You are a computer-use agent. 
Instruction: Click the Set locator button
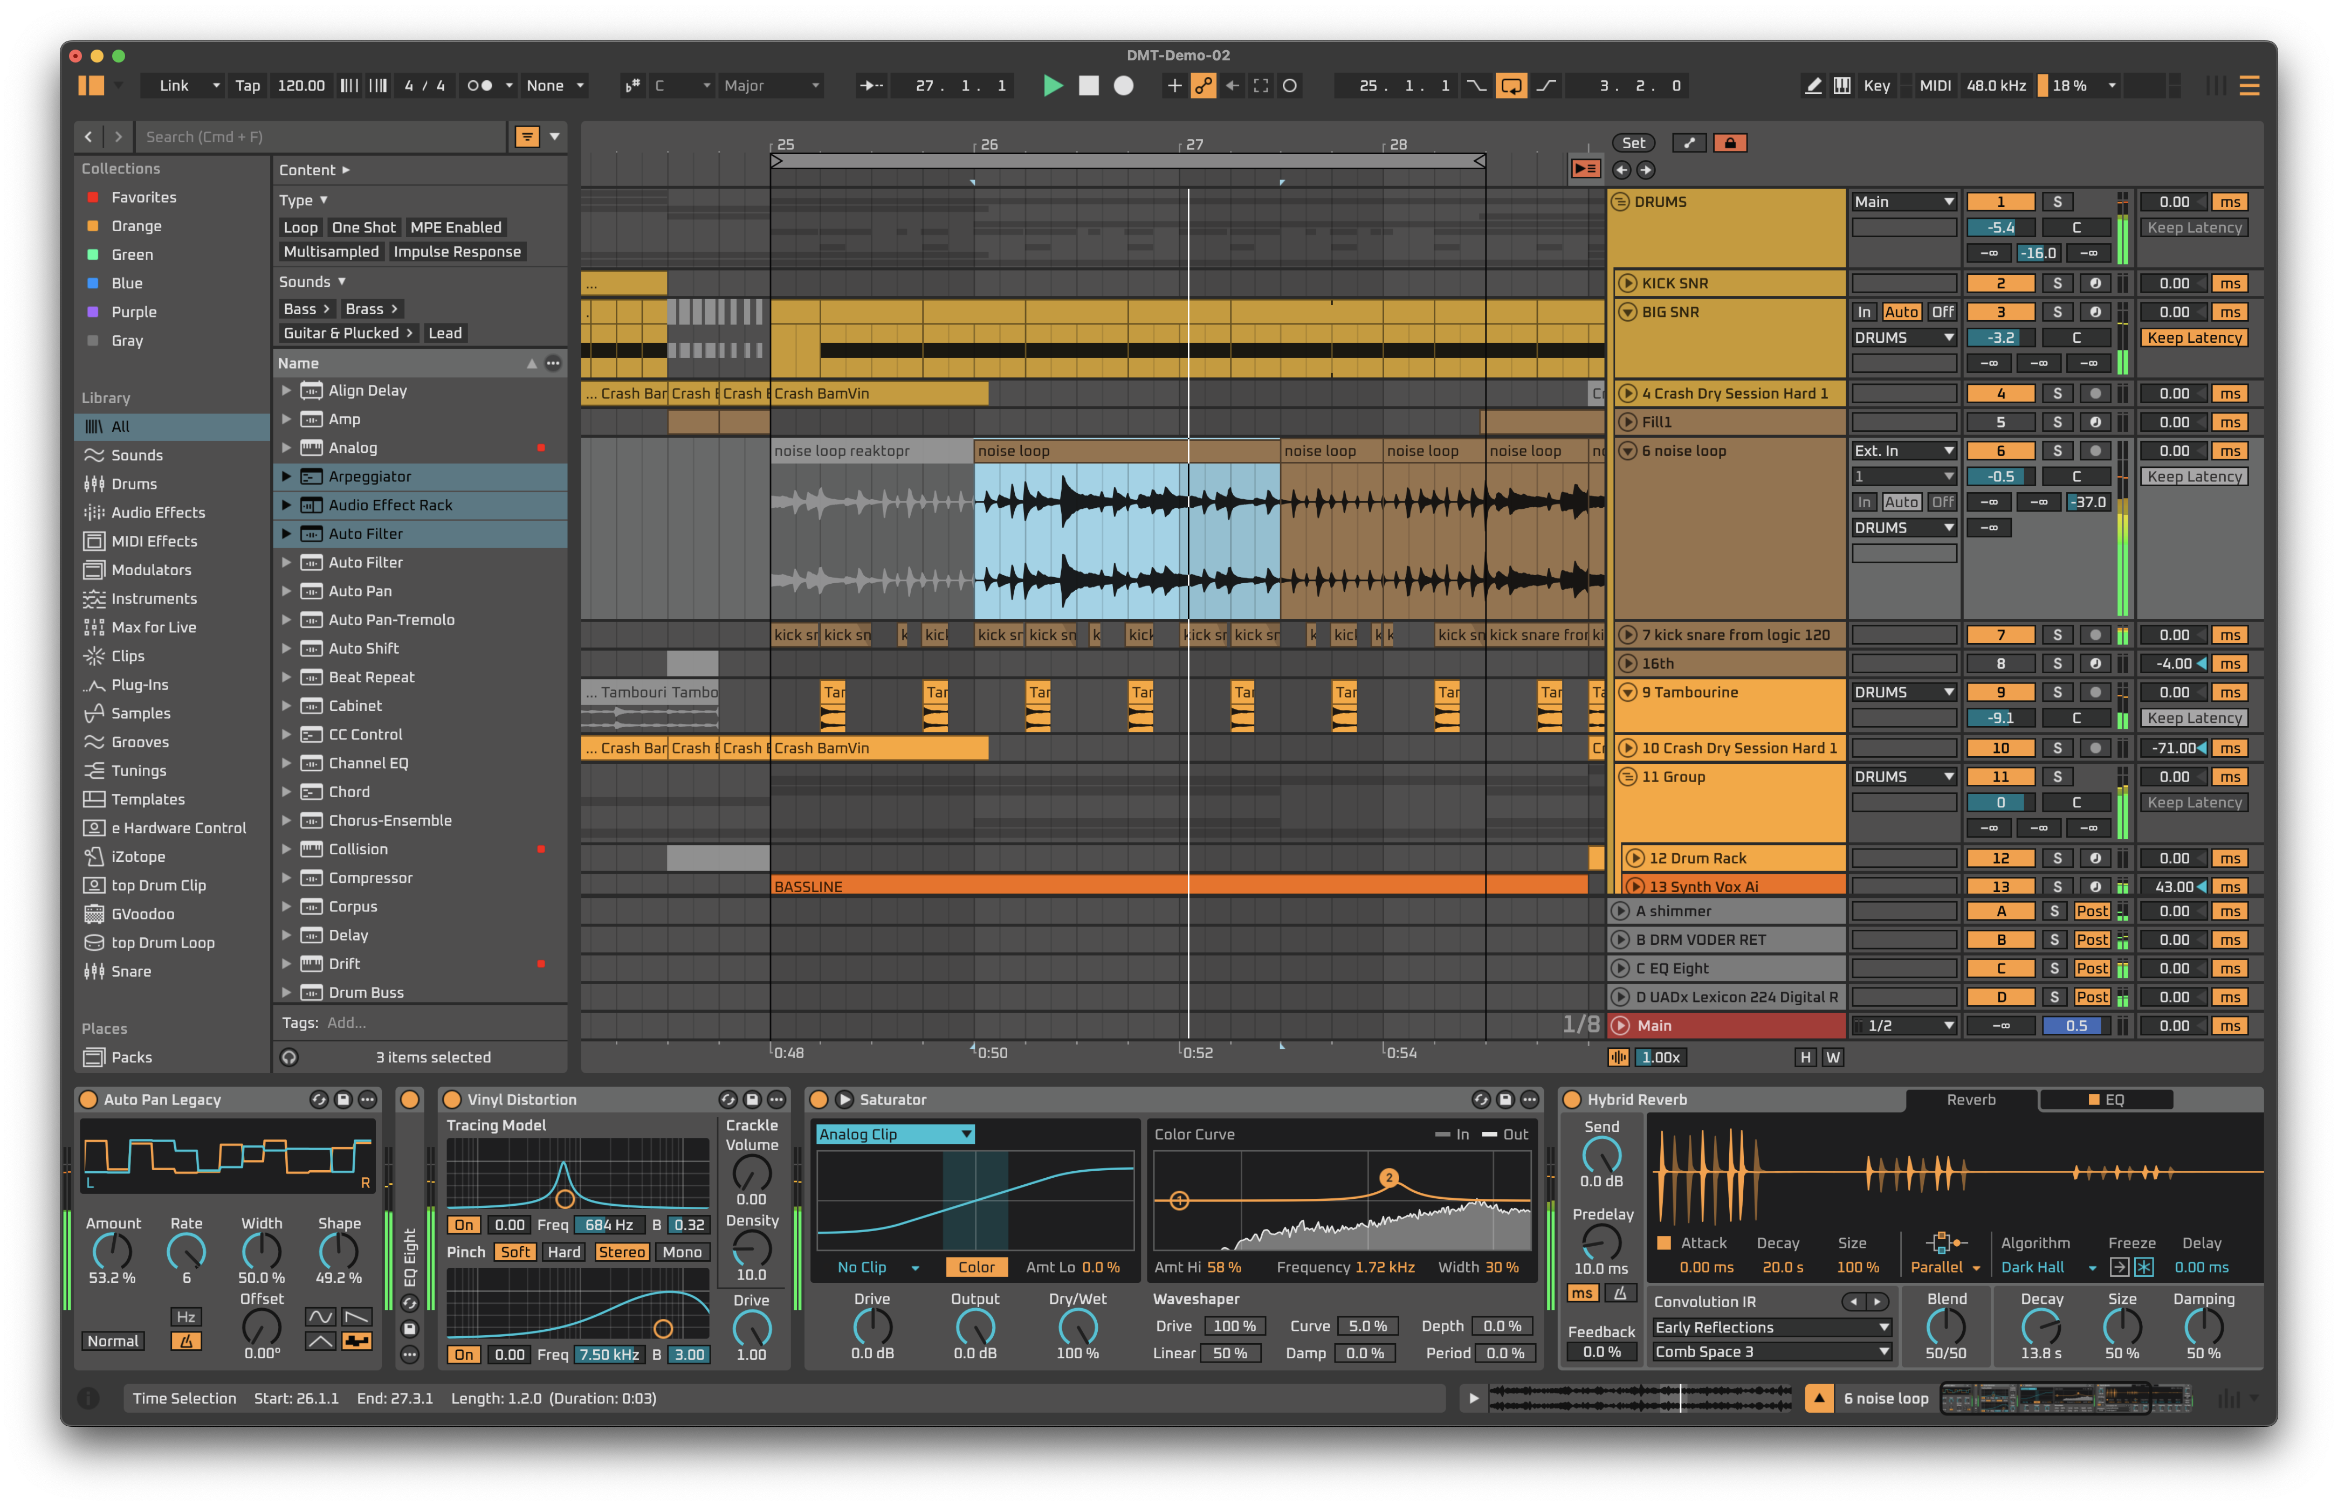(1633, 143)
